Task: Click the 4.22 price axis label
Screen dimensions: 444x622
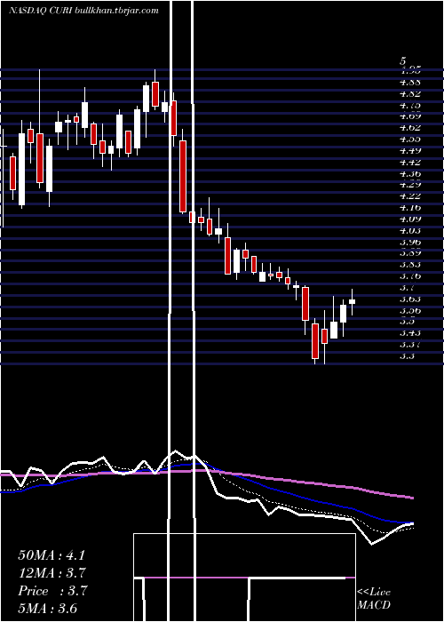Action: [x=410, y=196]
